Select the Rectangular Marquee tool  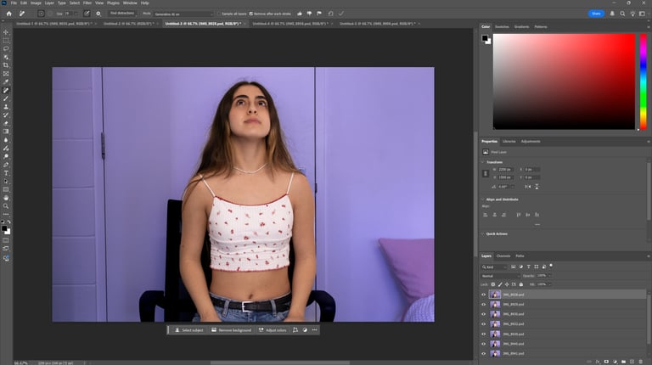(6, 41)
